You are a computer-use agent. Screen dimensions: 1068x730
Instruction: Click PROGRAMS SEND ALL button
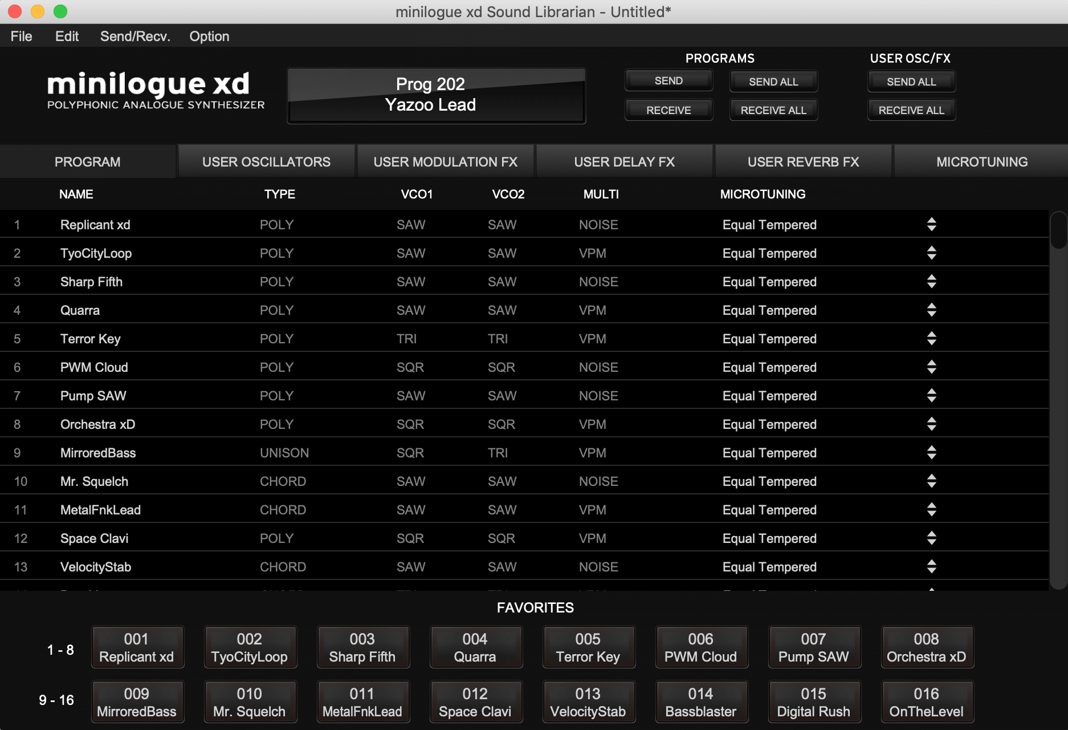773,82
